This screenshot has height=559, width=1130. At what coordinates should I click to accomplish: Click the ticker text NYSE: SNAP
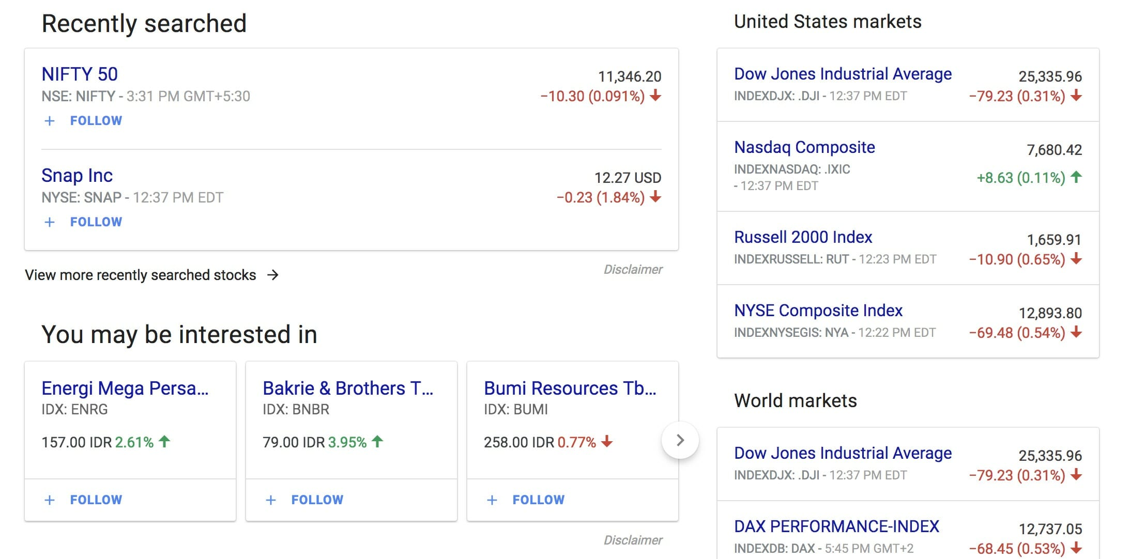pyautogui.click(x=82, y=198)
